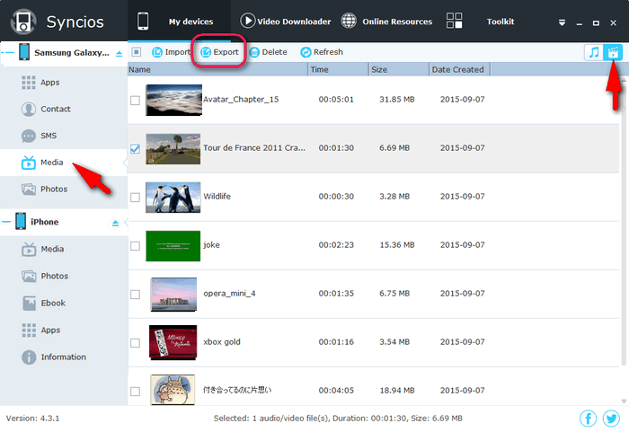Click the Syncios logo icon
629x432 pixels.
point(22,22)
